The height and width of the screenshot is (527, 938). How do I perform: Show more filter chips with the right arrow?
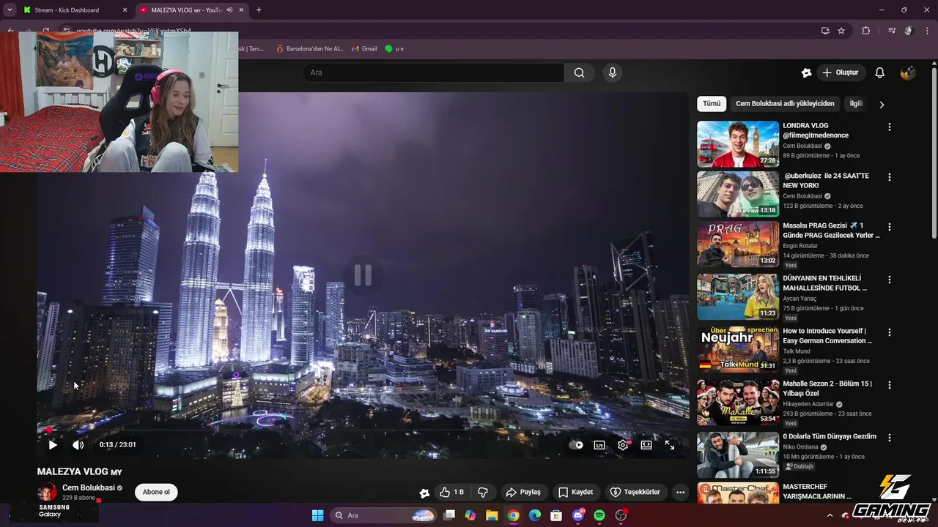pyautogui.click(x=882, y=105)
